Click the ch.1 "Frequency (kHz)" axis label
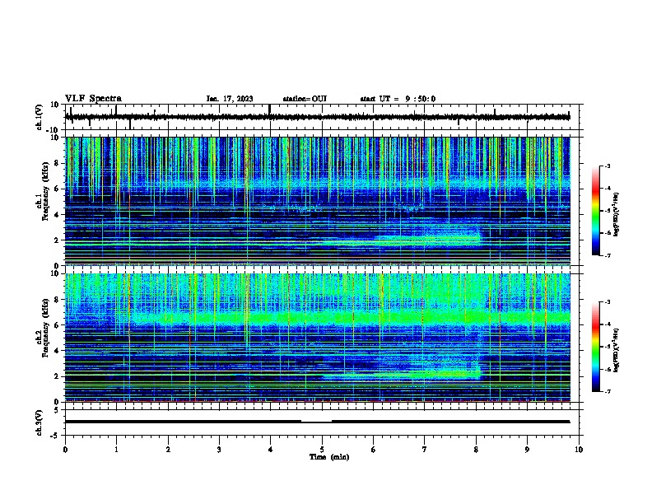This screenshot has width=652, height=504. point(45,191)
